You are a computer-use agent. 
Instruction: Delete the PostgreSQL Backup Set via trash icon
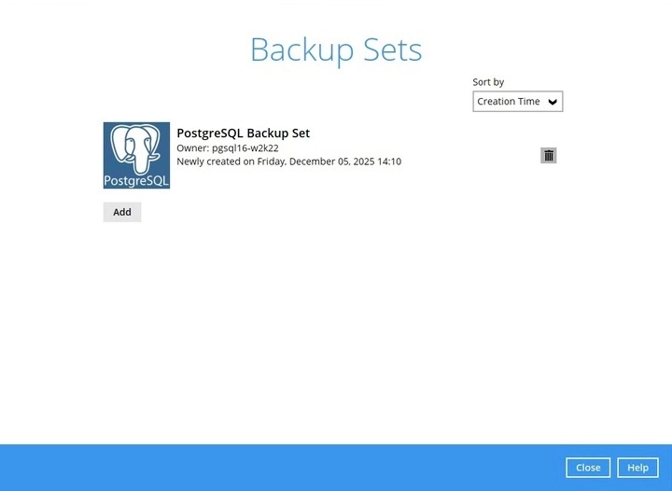coord(549,156)
